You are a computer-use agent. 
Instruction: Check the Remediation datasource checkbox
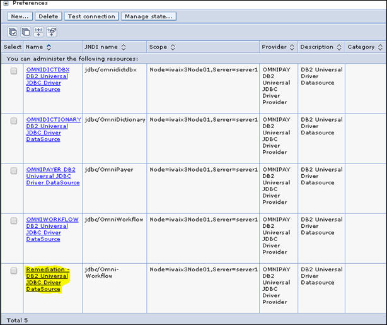(14, 271)
